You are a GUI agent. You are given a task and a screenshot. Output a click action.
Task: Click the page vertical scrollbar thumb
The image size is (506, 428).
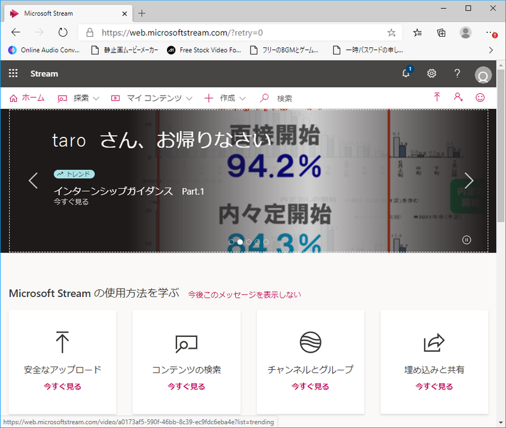pos(501,146)
